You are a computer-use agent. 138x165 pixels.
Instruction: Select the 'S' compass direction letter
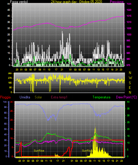tap(130, 83)
